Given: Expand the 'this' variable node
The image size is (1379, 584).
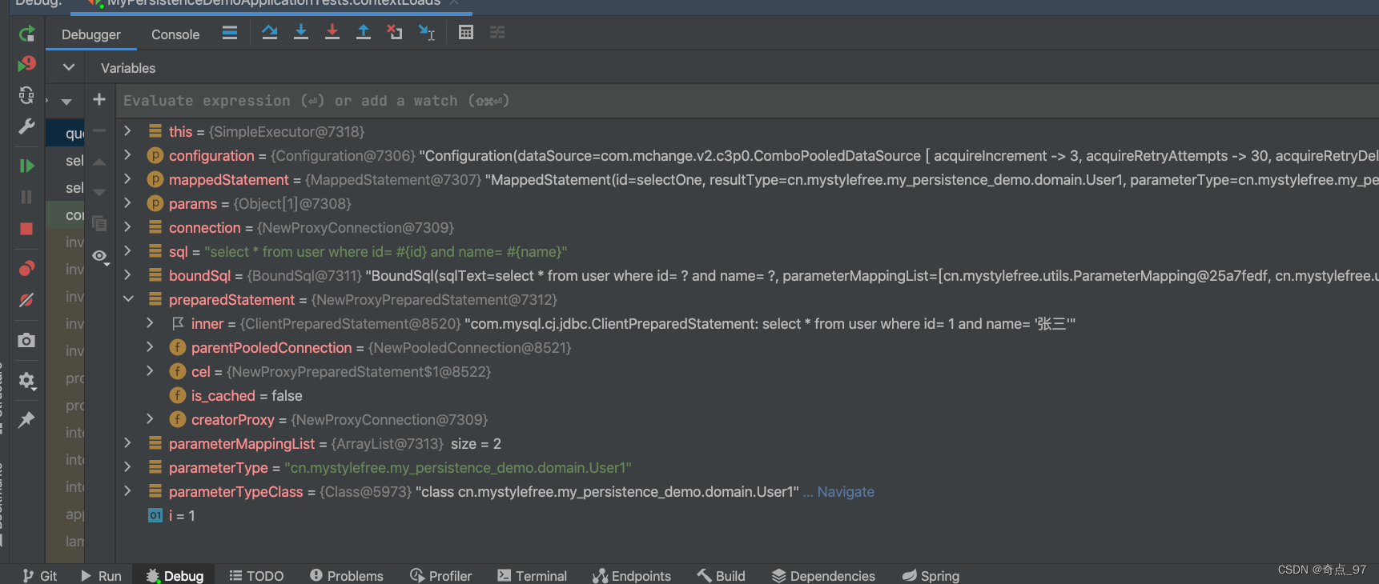Looking at the screenshot, I should coord(127,130).
